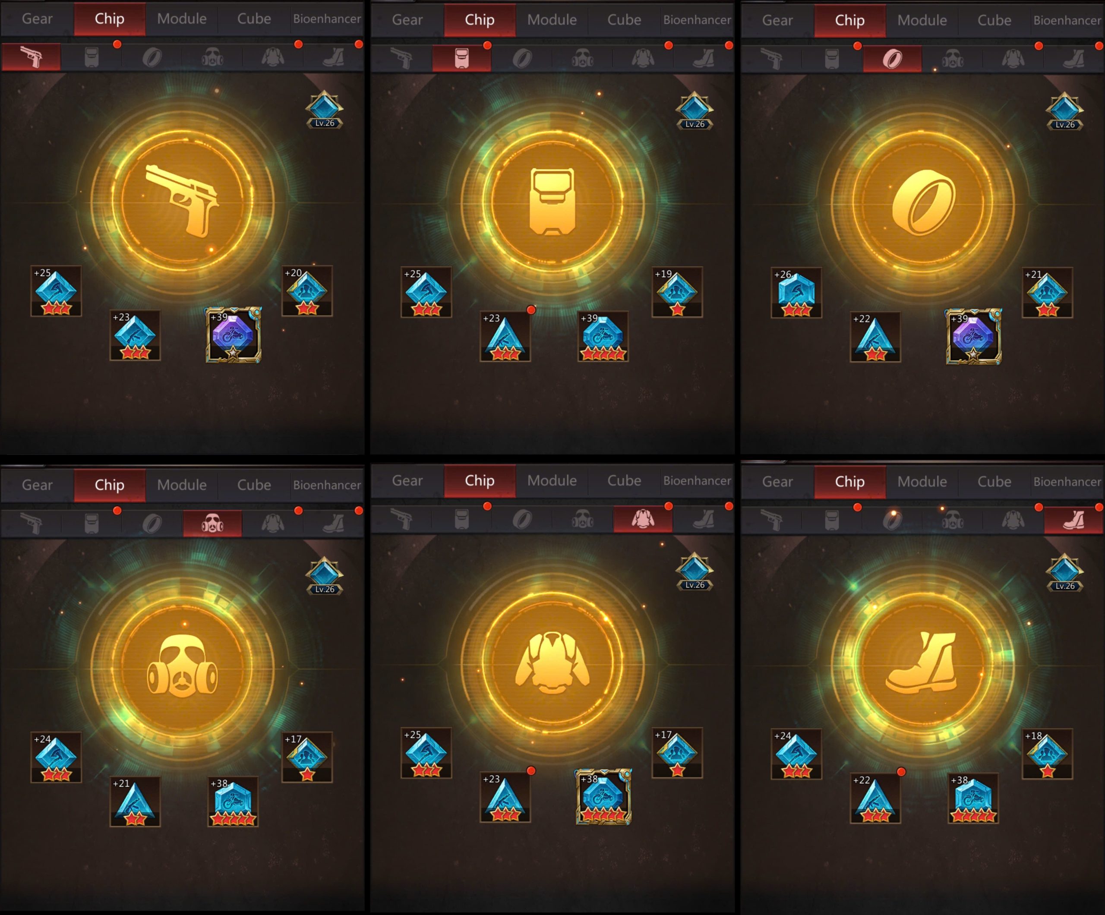Select the red-highlighted gas mask slot tab

(x=212, y=523)
